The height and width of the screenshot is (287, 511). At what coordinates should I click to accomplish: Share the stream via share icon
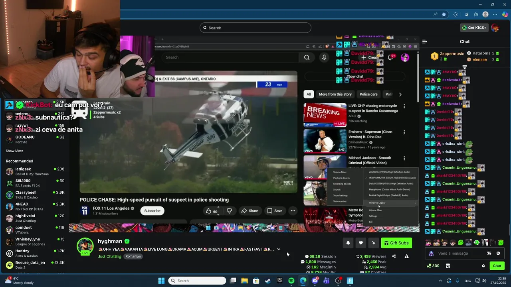click(x=394, y=256)
